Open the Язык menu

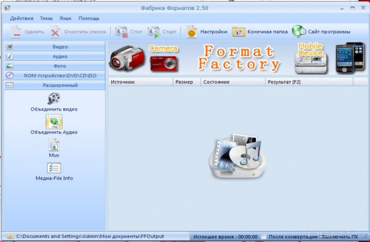pos(65,18)
